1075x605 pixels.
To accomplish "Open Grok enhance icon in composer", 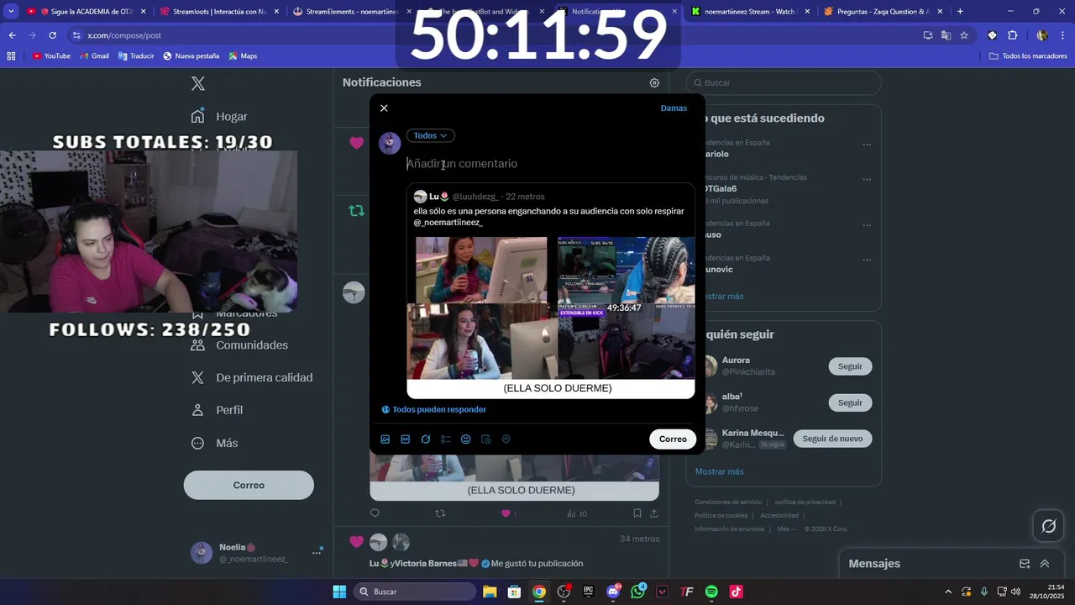I will click(426, 439).
